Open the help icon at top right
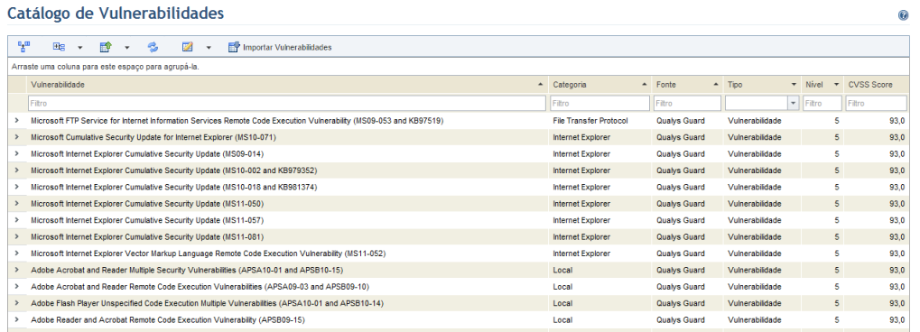This screenshot has width=920, height=332. [x=904, y=15]
